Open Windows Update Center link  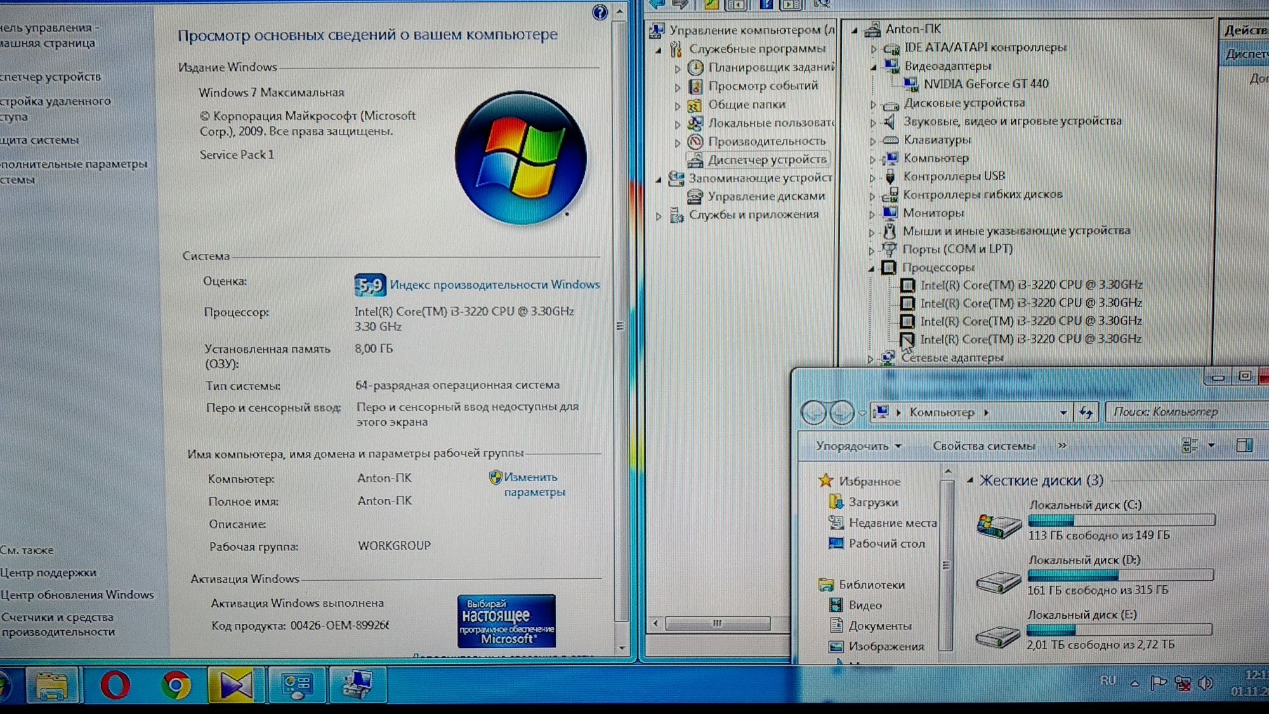pyautogui.click(x=77, y=595)
